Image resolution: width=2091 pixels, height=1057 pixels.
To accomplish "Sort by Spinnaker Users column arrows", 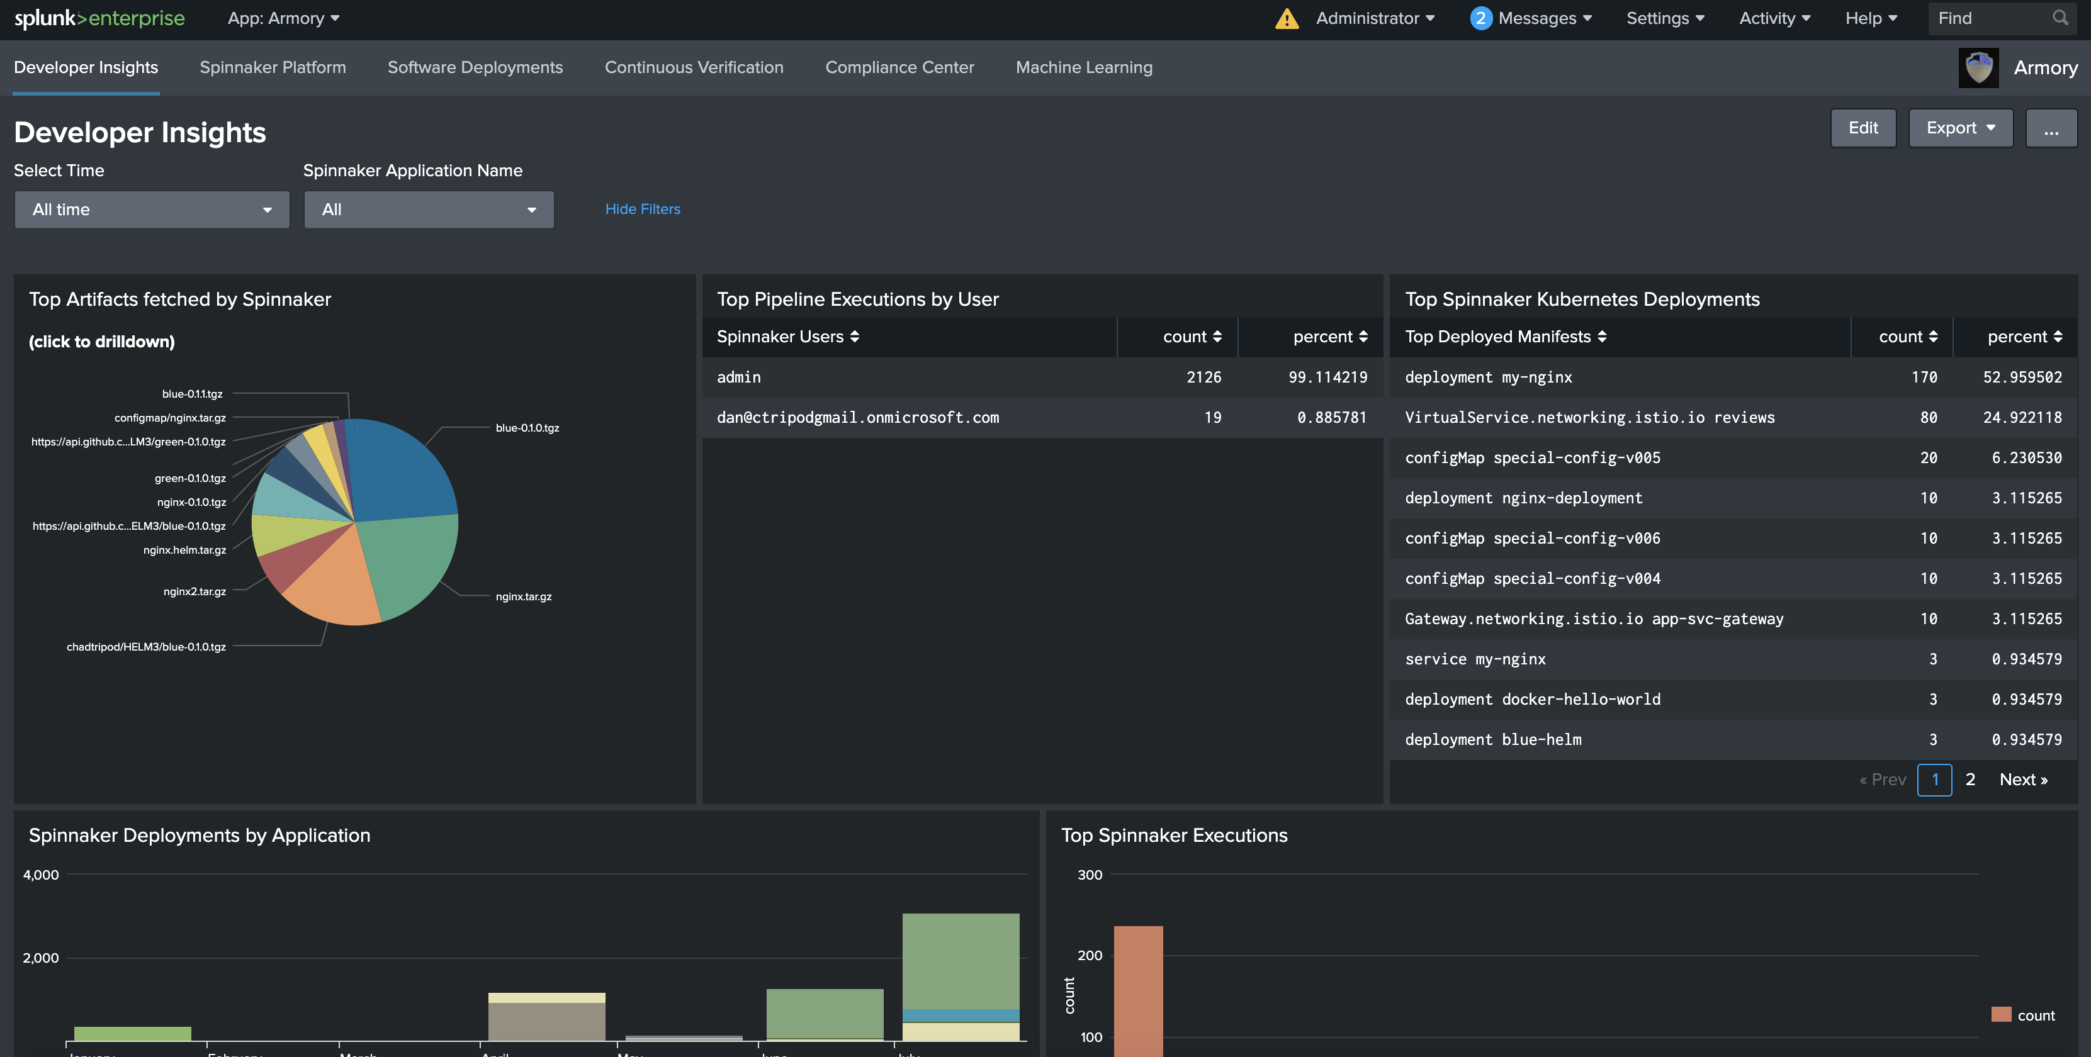I will click(854, 337).
